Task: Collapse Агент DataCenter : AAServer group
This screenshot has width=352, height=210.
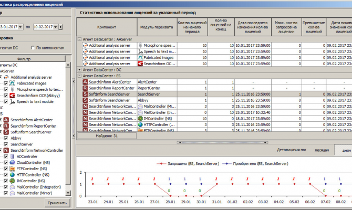Action: [79, 39]
